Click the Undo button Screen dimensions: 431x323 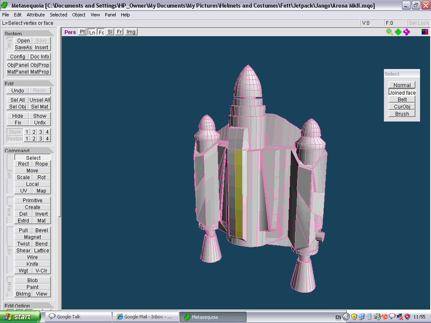point(18,91)
